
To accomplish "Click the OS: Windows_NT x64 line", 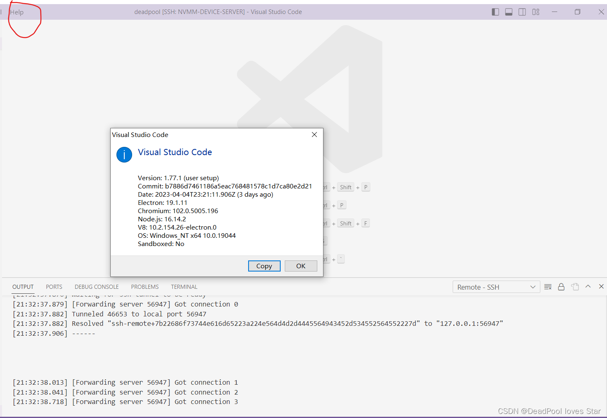I will [x=187, y=235].
